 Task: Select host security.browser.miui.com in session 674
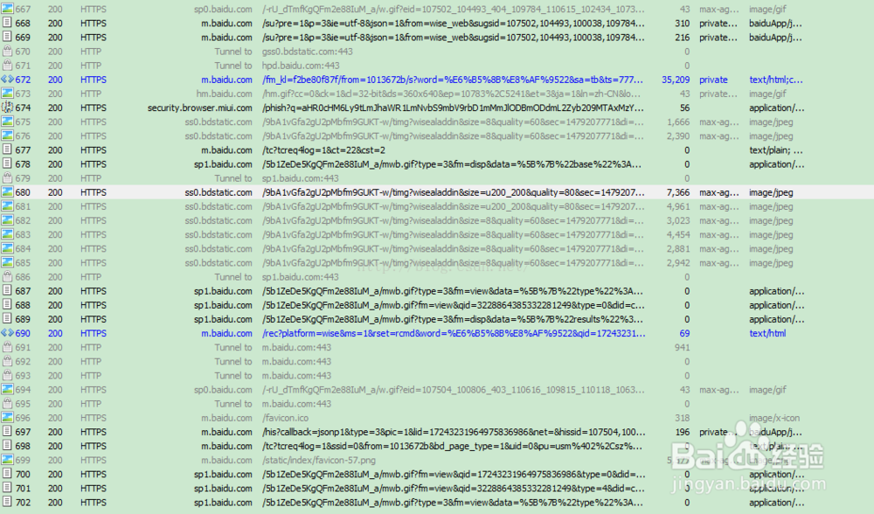coord(199,108)
